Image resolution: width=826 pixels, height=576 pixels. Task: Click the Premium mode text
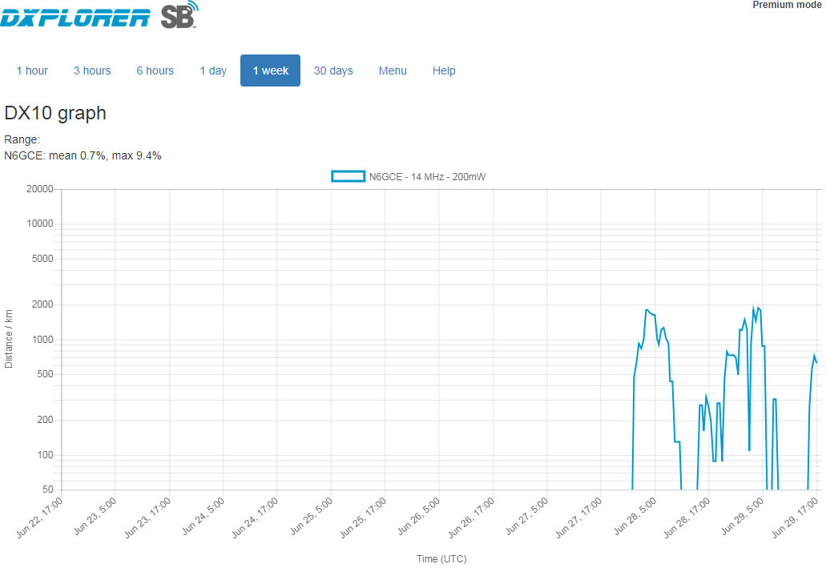point(787,5)
